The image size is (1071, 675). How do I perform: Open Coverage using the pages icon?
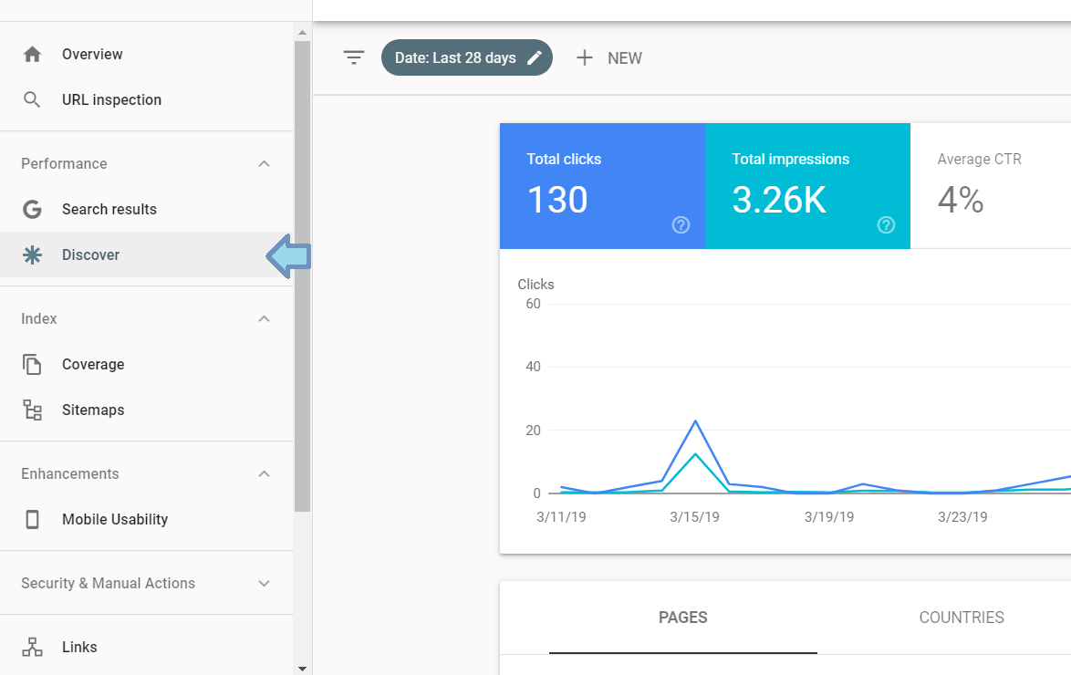click(32, 364)
